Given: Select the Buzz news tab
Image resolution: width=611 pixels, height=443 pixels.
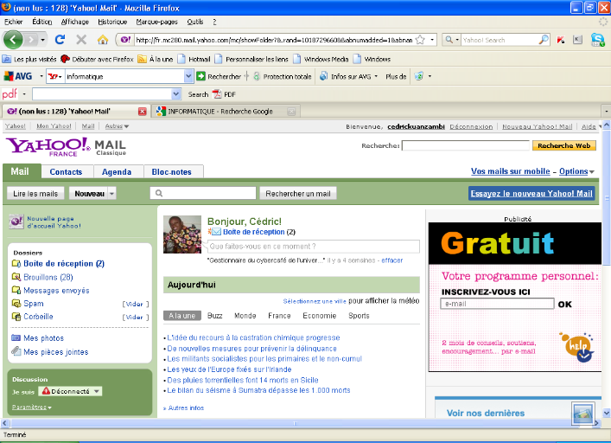Looking at the screenshot, I should point(214,316).
